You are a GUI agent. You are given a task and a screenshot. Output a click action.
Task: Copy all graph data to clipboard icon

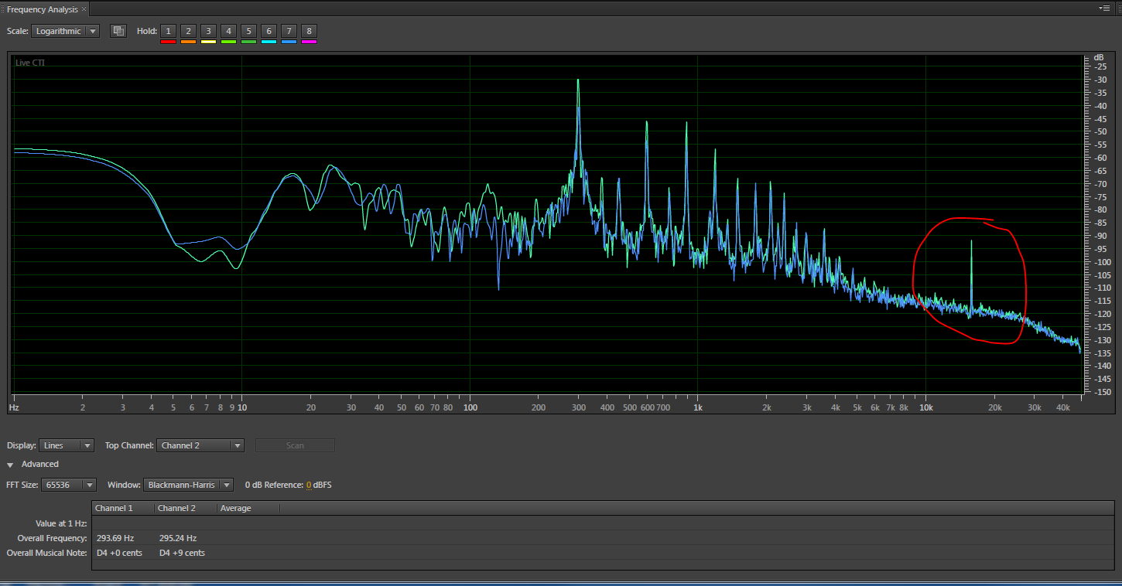118,31
